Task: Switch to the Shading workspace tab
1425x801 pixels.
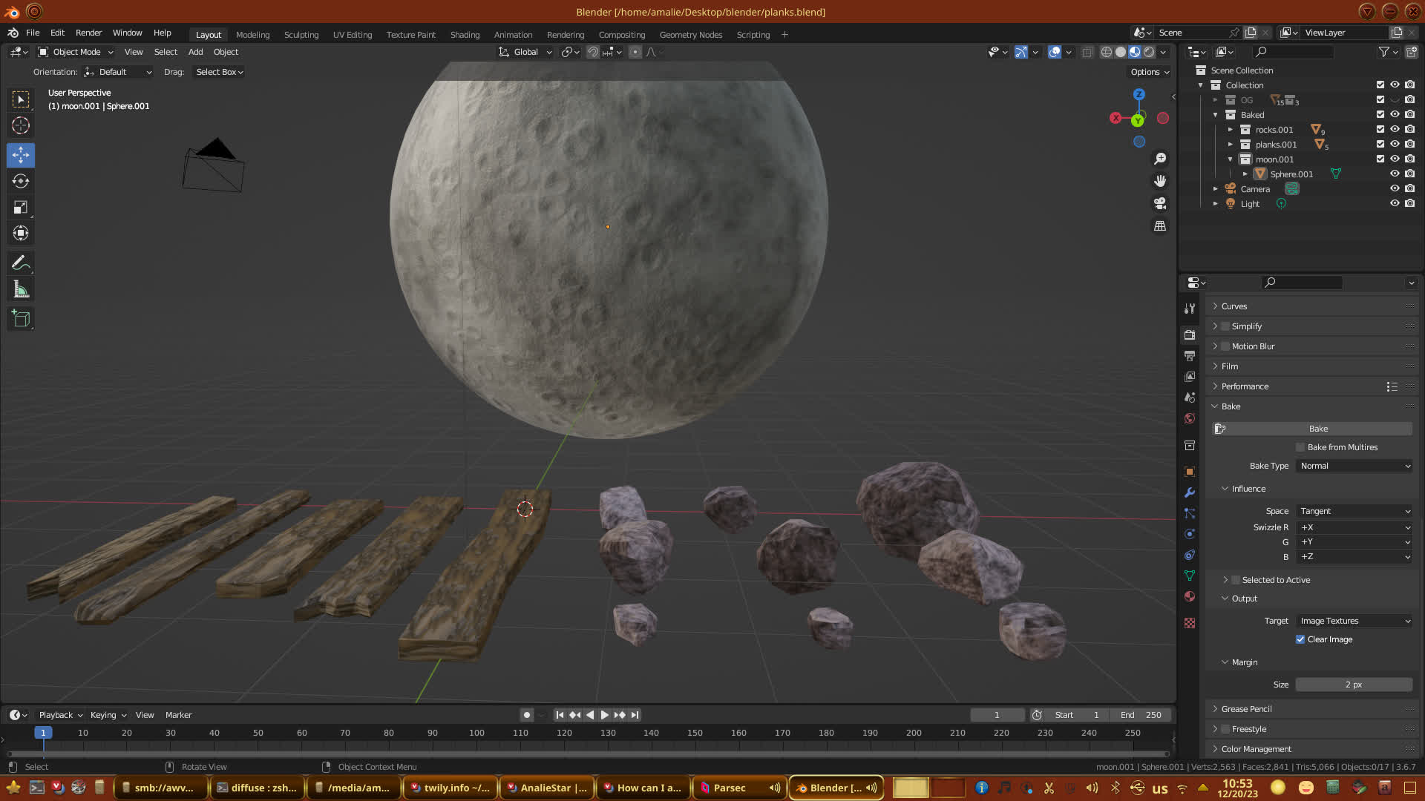Action: click(x=465, y=35)
